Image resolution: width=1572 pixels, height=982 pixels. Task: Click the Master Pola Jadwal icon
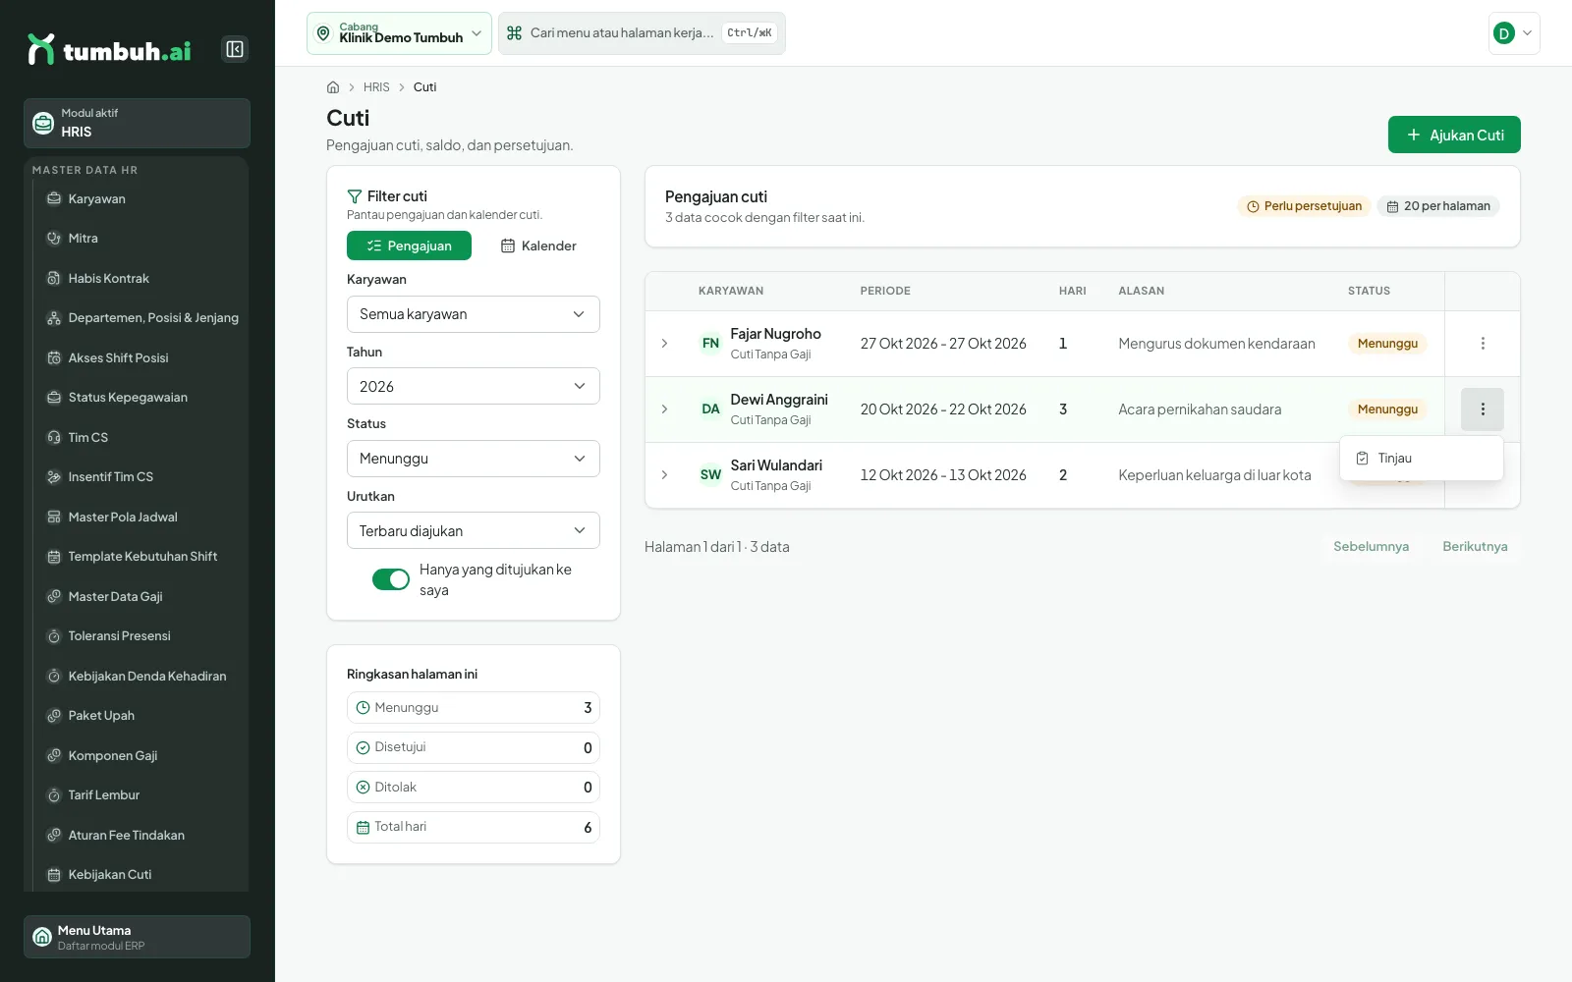pyautogui.click(x=54, y=517)
